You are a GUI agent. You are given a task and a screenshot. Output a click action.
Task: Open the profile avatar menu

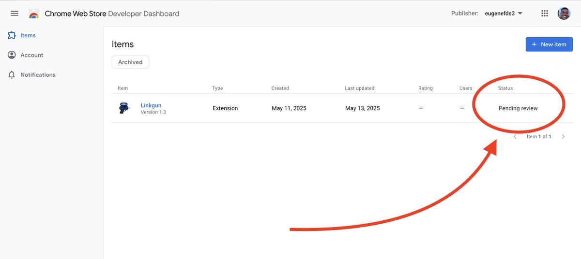click(x=564, y=14)
